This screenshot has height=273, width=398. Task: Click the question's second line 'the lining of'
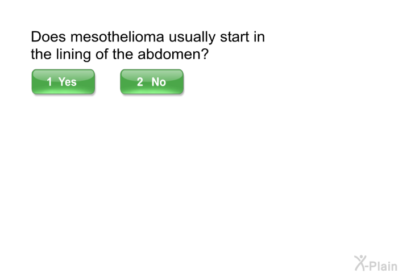(x=70, y=54)
